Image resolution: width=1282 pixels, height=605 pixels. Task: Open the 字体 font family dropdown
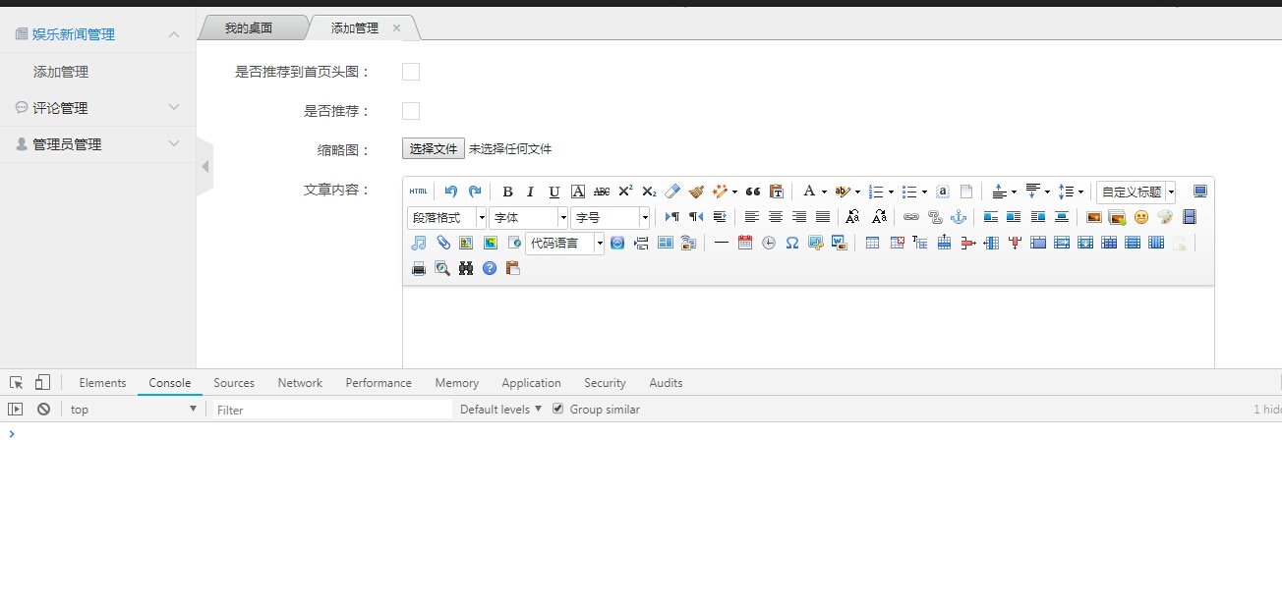click(x=529, y=218)
